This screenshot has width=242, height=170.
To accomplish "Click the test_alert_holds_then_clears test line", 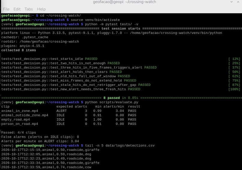I will point(62,72).
